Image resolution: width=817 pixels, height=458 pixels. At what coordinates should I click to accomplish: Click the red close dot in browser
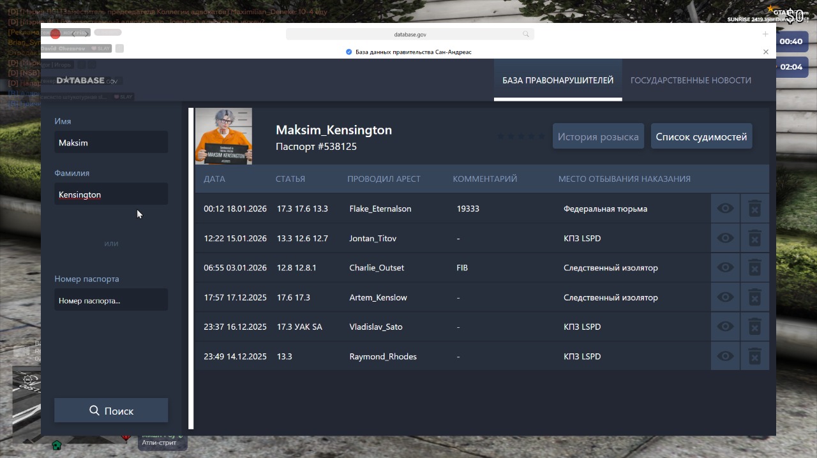(x=56, y=34)
